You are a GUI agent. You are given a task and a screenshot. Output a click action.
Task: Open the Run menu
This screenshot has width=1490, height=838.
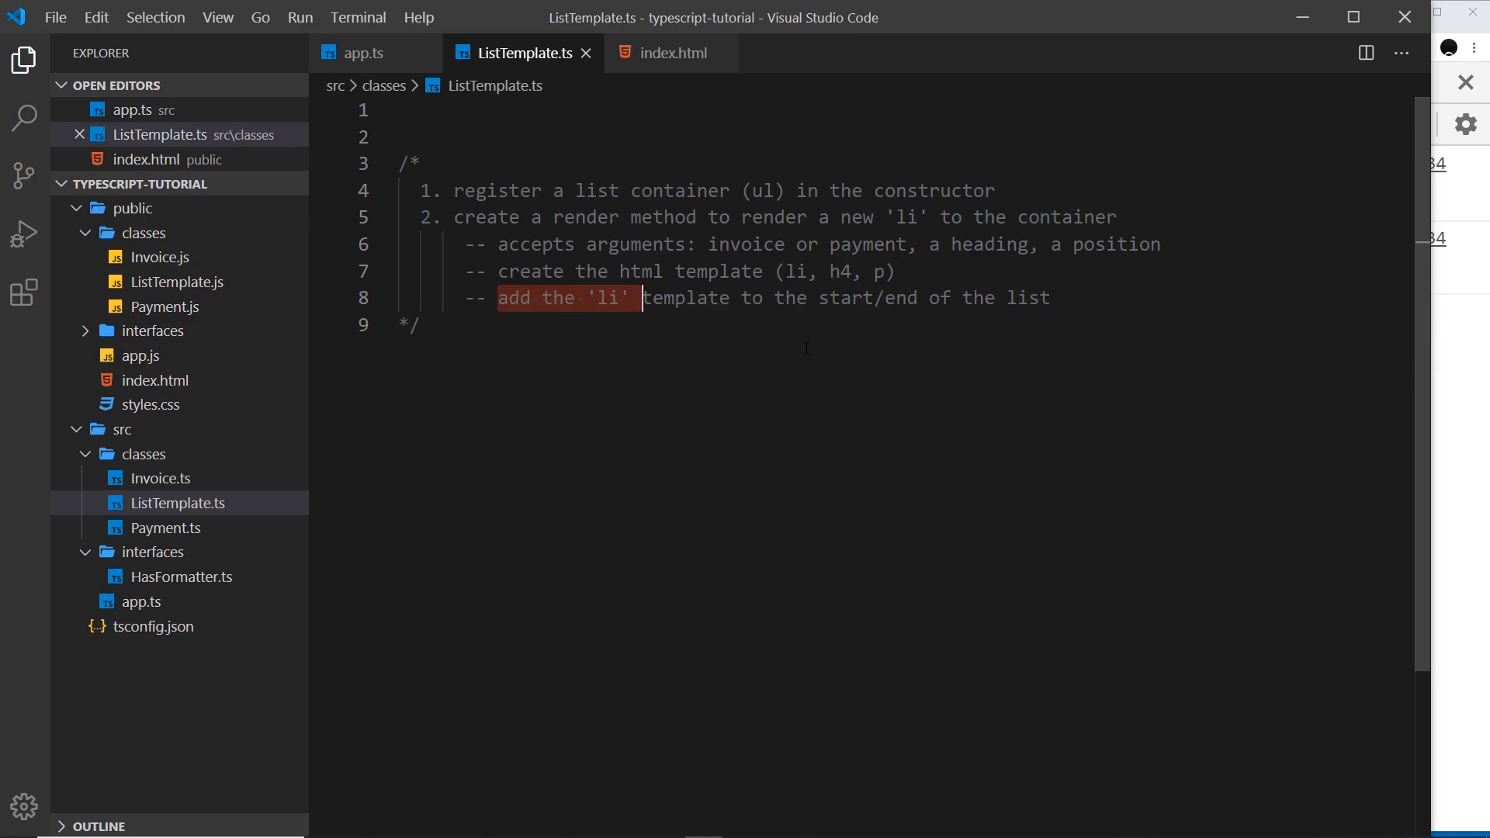click(x=300, y=17)
